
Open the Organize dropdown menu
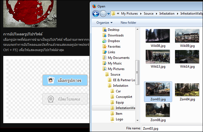coord(104,22)
